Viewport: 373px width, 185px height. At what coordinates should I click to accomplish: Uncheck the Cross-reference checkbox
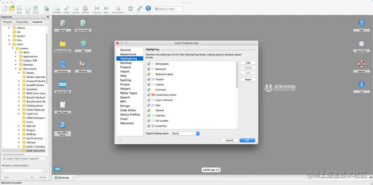(149, 100)
